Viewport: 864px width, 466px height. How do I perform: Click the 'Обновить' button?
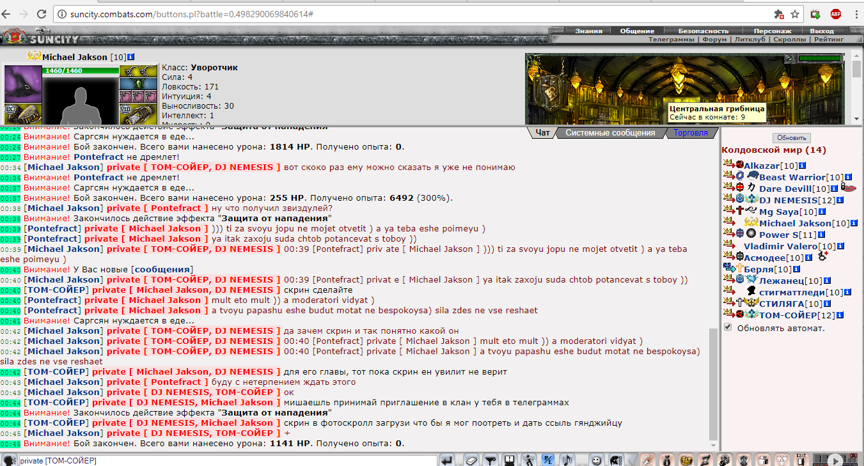tap(791, 138)
